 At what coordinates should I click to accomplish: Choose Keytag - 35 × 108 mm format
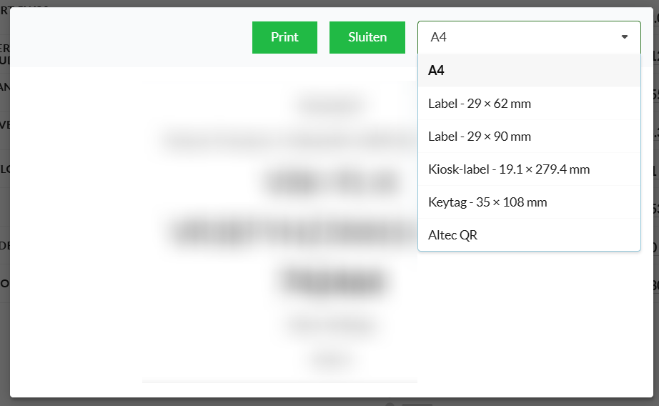529,202
